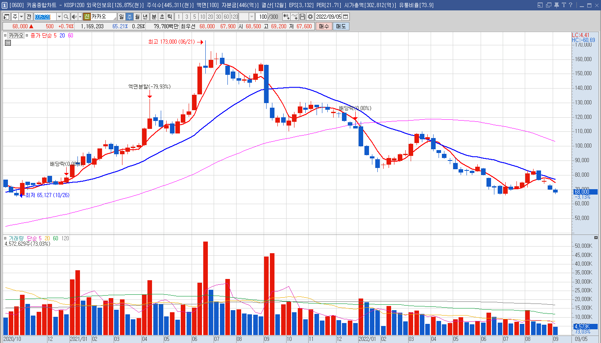Image resolution: width=601 pixels, height=343 pixels.
Task: Click the screen layout icon in title bar
Action: 540,5
